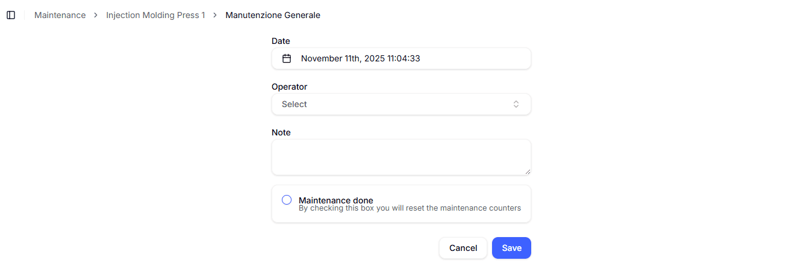Click the Operator field label
Image resolution: width=798 pixels, height=275 pixels.
coord(289,87)
